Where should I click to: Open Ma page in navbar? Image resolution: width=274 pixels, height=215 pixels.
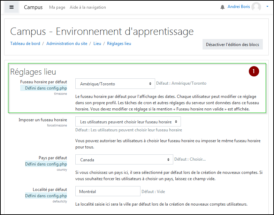pyautogui.click(x=57, y=7)
